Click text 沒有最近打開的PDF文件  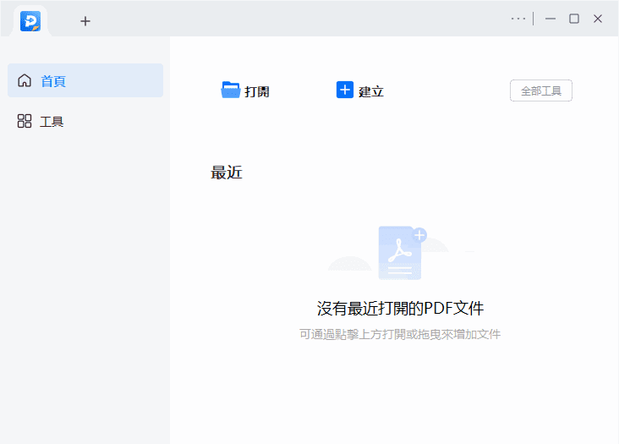pyautogui.click(x=400, y=308)
